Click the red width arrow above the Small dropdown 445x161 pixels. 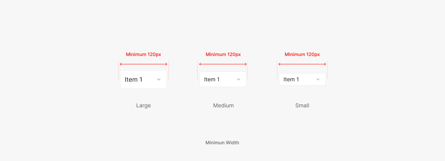302,64
